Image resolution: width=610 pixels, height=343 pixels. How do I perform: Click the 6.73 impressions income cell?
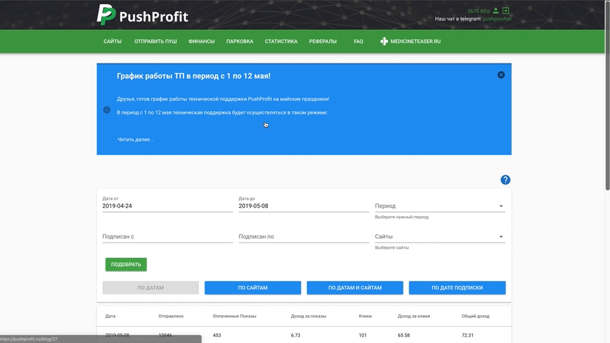pos(295,335)
